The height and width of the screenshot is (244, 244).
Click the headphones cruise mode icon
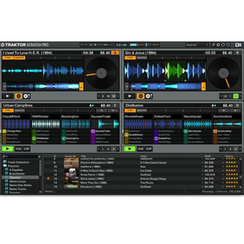tap(223, 45)
